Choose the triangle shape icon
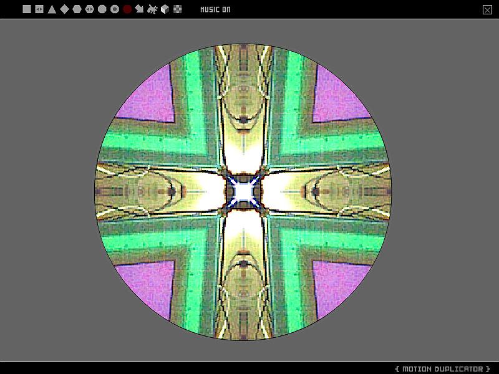Screen dimensions: 499x374 click(52, 9)
